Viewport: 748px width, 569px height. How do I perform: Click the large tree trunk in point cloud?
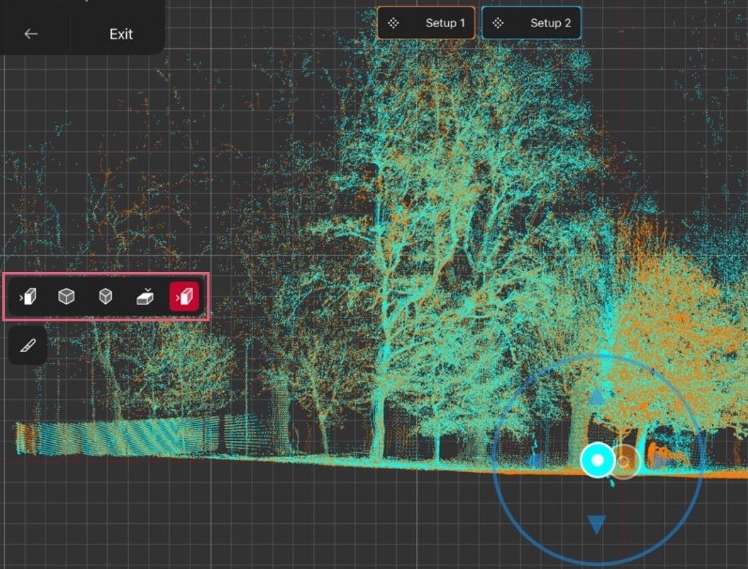[379, 420]
